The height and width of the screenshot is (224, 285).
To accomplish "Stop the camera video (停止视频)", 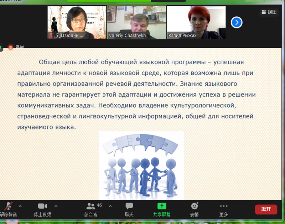I will tap(42, 209).
